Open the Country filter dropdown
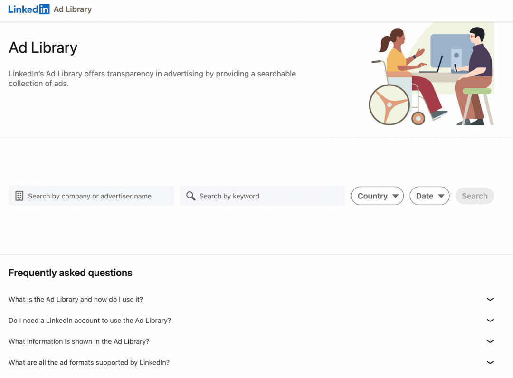 click(x=377, y=196)
